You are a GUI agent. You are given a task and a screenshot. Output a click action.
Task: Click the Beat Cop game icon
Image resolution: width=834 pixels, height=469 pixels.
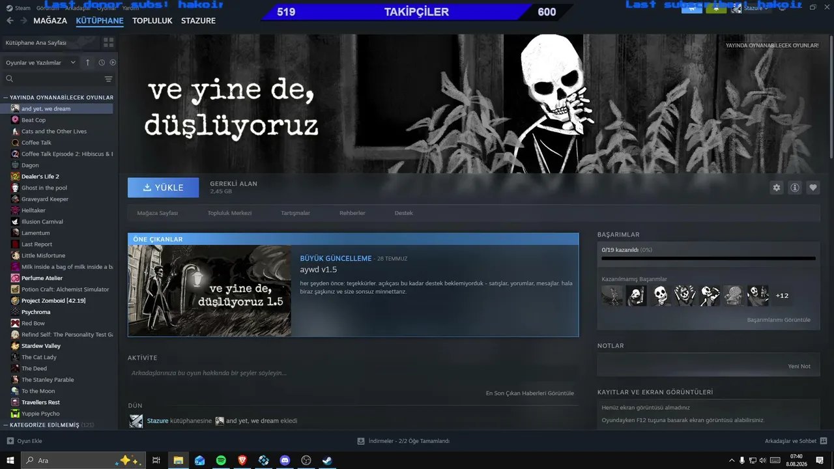pos(15,120)
